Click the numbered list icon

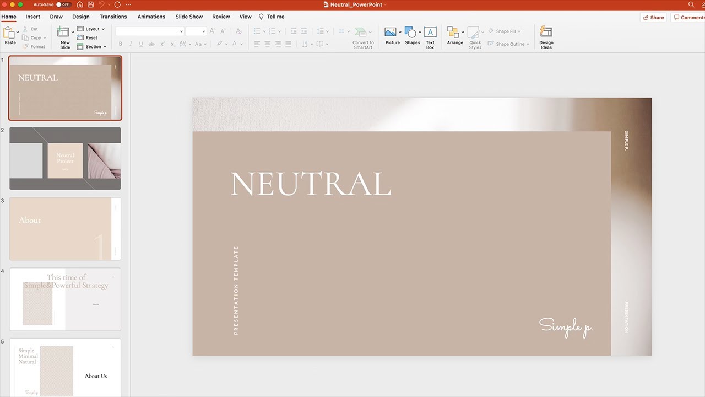272,31
